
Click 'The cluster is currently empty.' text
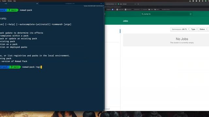tap(182, 43)
